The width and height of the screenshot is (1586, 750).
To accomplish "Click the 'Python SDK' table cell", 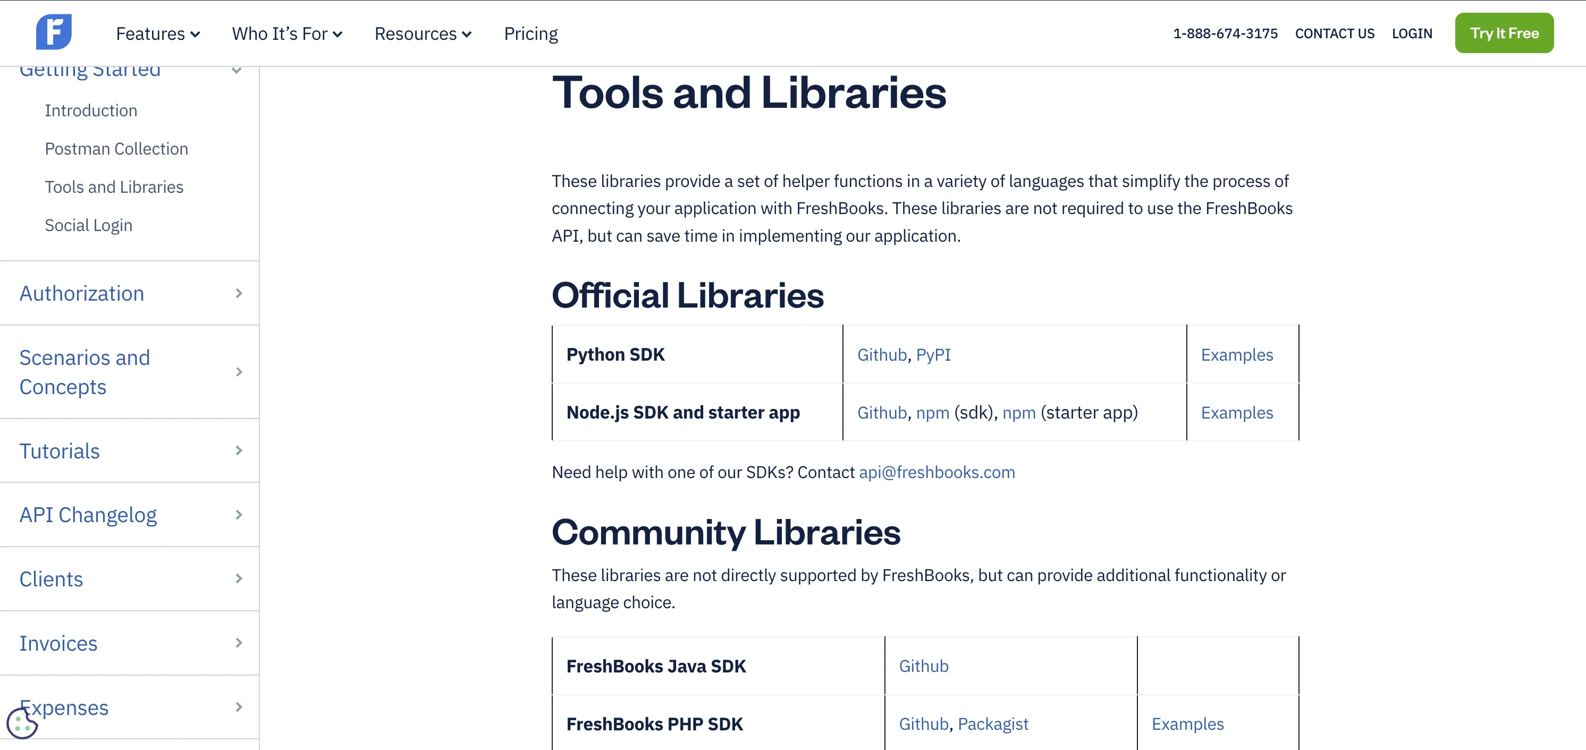I will pos(697,354).
